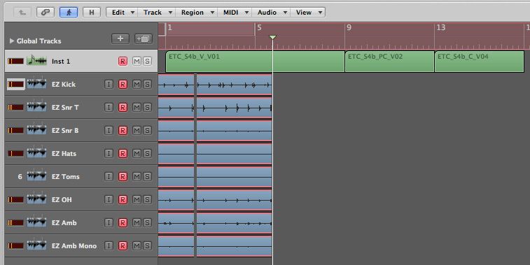Open the Track menu
This screenshot has width=530, height=265.
pyautogui.click(x=157, y=13)
